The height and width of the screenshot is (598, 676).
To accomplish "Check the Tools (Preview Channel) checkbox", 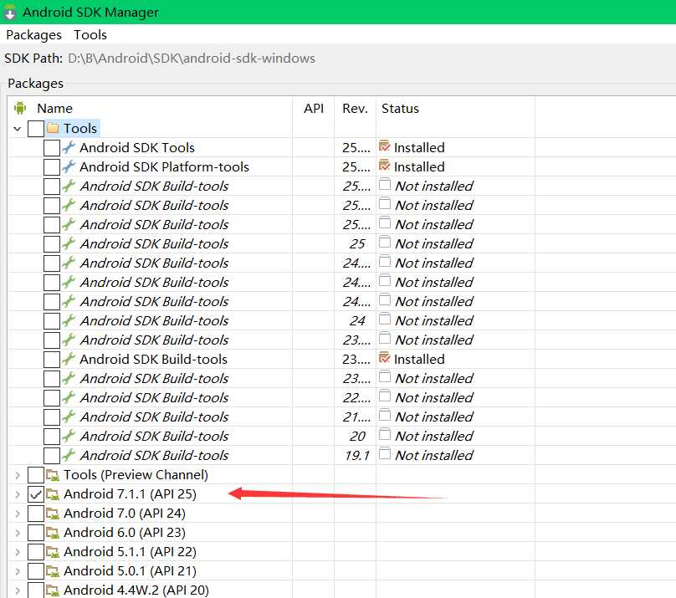I will pos(36,475).
